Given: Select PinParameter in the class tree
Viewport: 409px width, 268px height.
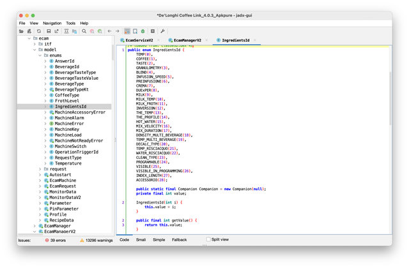Looking at the screenshot, I should [x=64, y=209].
